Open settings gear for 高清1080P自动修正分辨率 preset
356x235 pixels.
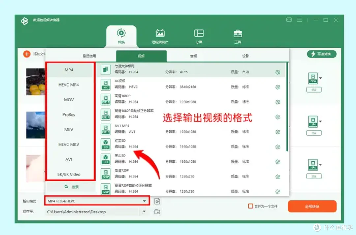tap(278, 117)
